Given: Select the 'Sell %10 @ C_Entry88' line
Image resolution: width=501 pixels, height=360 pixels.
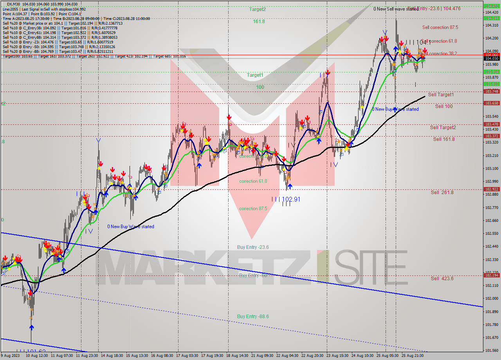Looking at the screenshot, I should pos(60,37).
